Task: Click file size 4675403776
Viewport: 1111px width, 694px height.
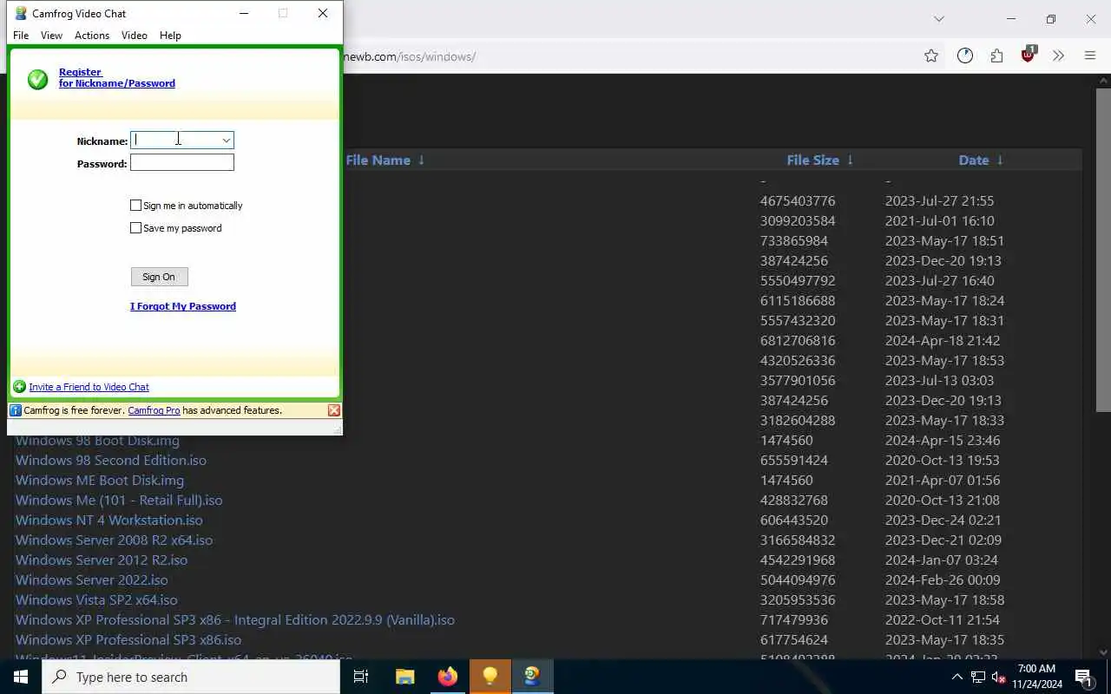Action: pyautogui.click(x=798, y=200)
